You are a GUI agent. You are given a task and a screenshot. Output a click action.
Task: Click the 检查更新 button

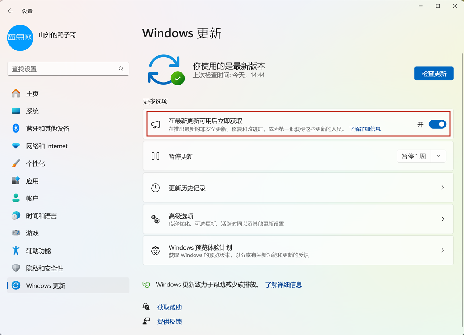434,74
